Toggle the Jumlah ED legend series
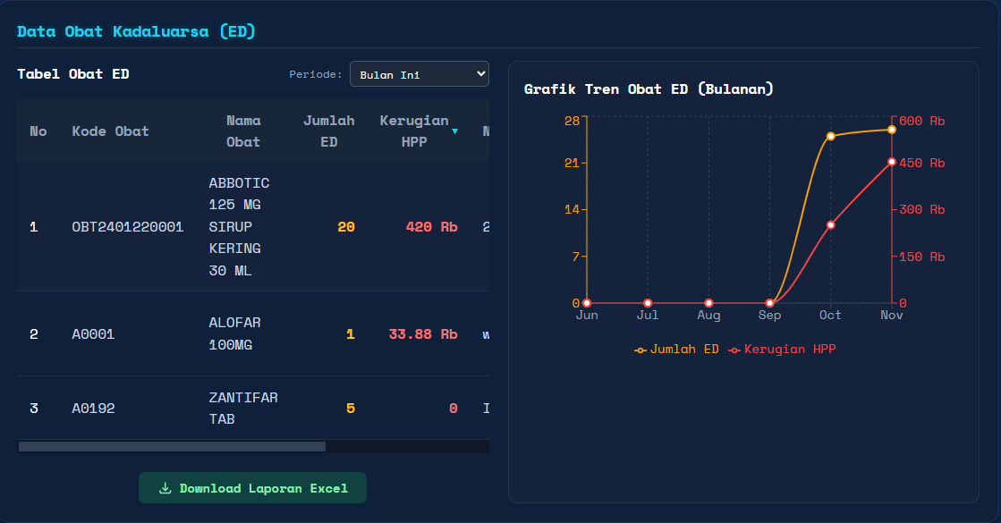 coord(677,350)
